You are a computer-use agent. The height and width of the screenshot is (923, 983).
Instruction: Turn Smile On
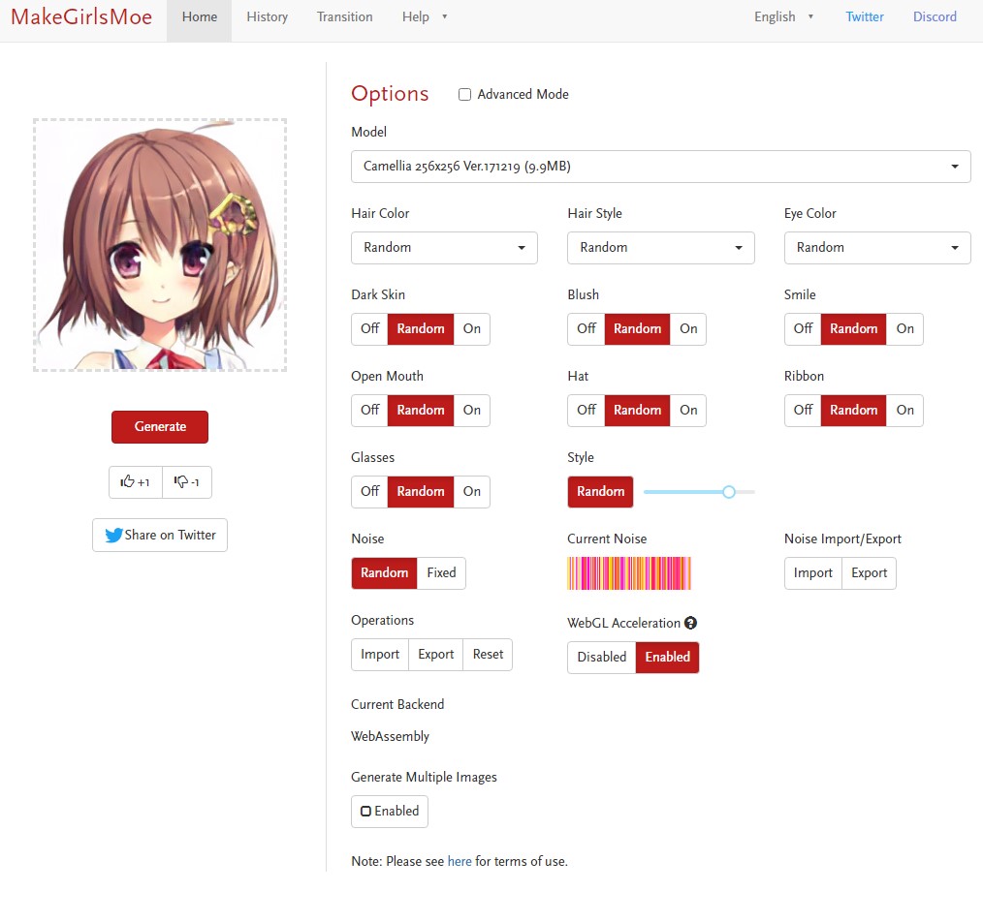pos(905,329)
